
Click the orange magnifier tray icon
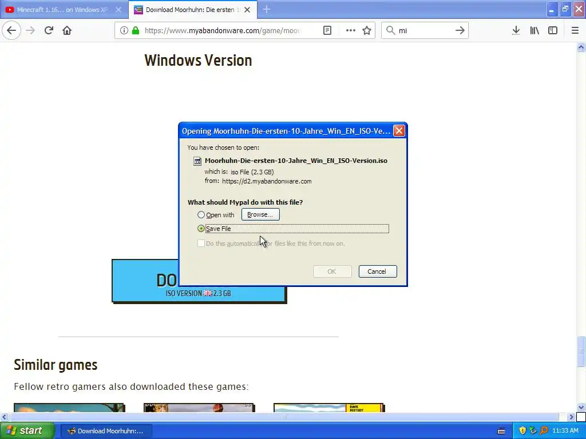click(x=544, y=430)
